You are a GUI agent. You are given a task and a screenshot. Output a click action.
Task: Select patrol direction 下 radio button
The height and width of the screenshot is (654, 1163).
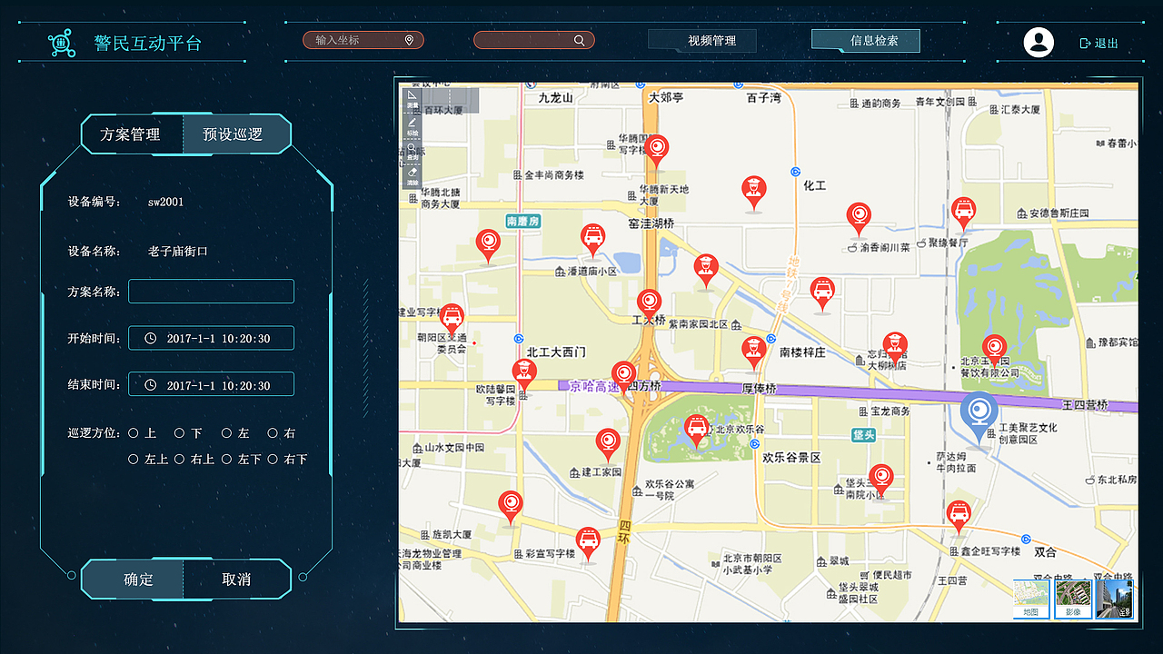tap(180, 433)
